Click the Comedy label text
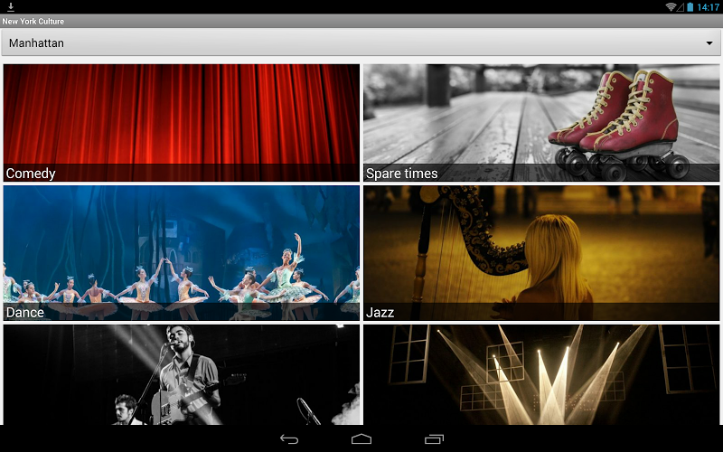 31,174
